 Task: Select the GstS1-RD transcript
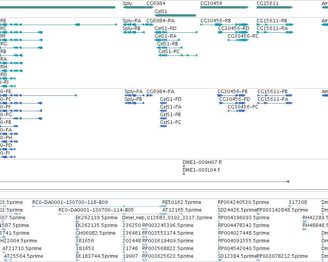(x=176, y=32)
